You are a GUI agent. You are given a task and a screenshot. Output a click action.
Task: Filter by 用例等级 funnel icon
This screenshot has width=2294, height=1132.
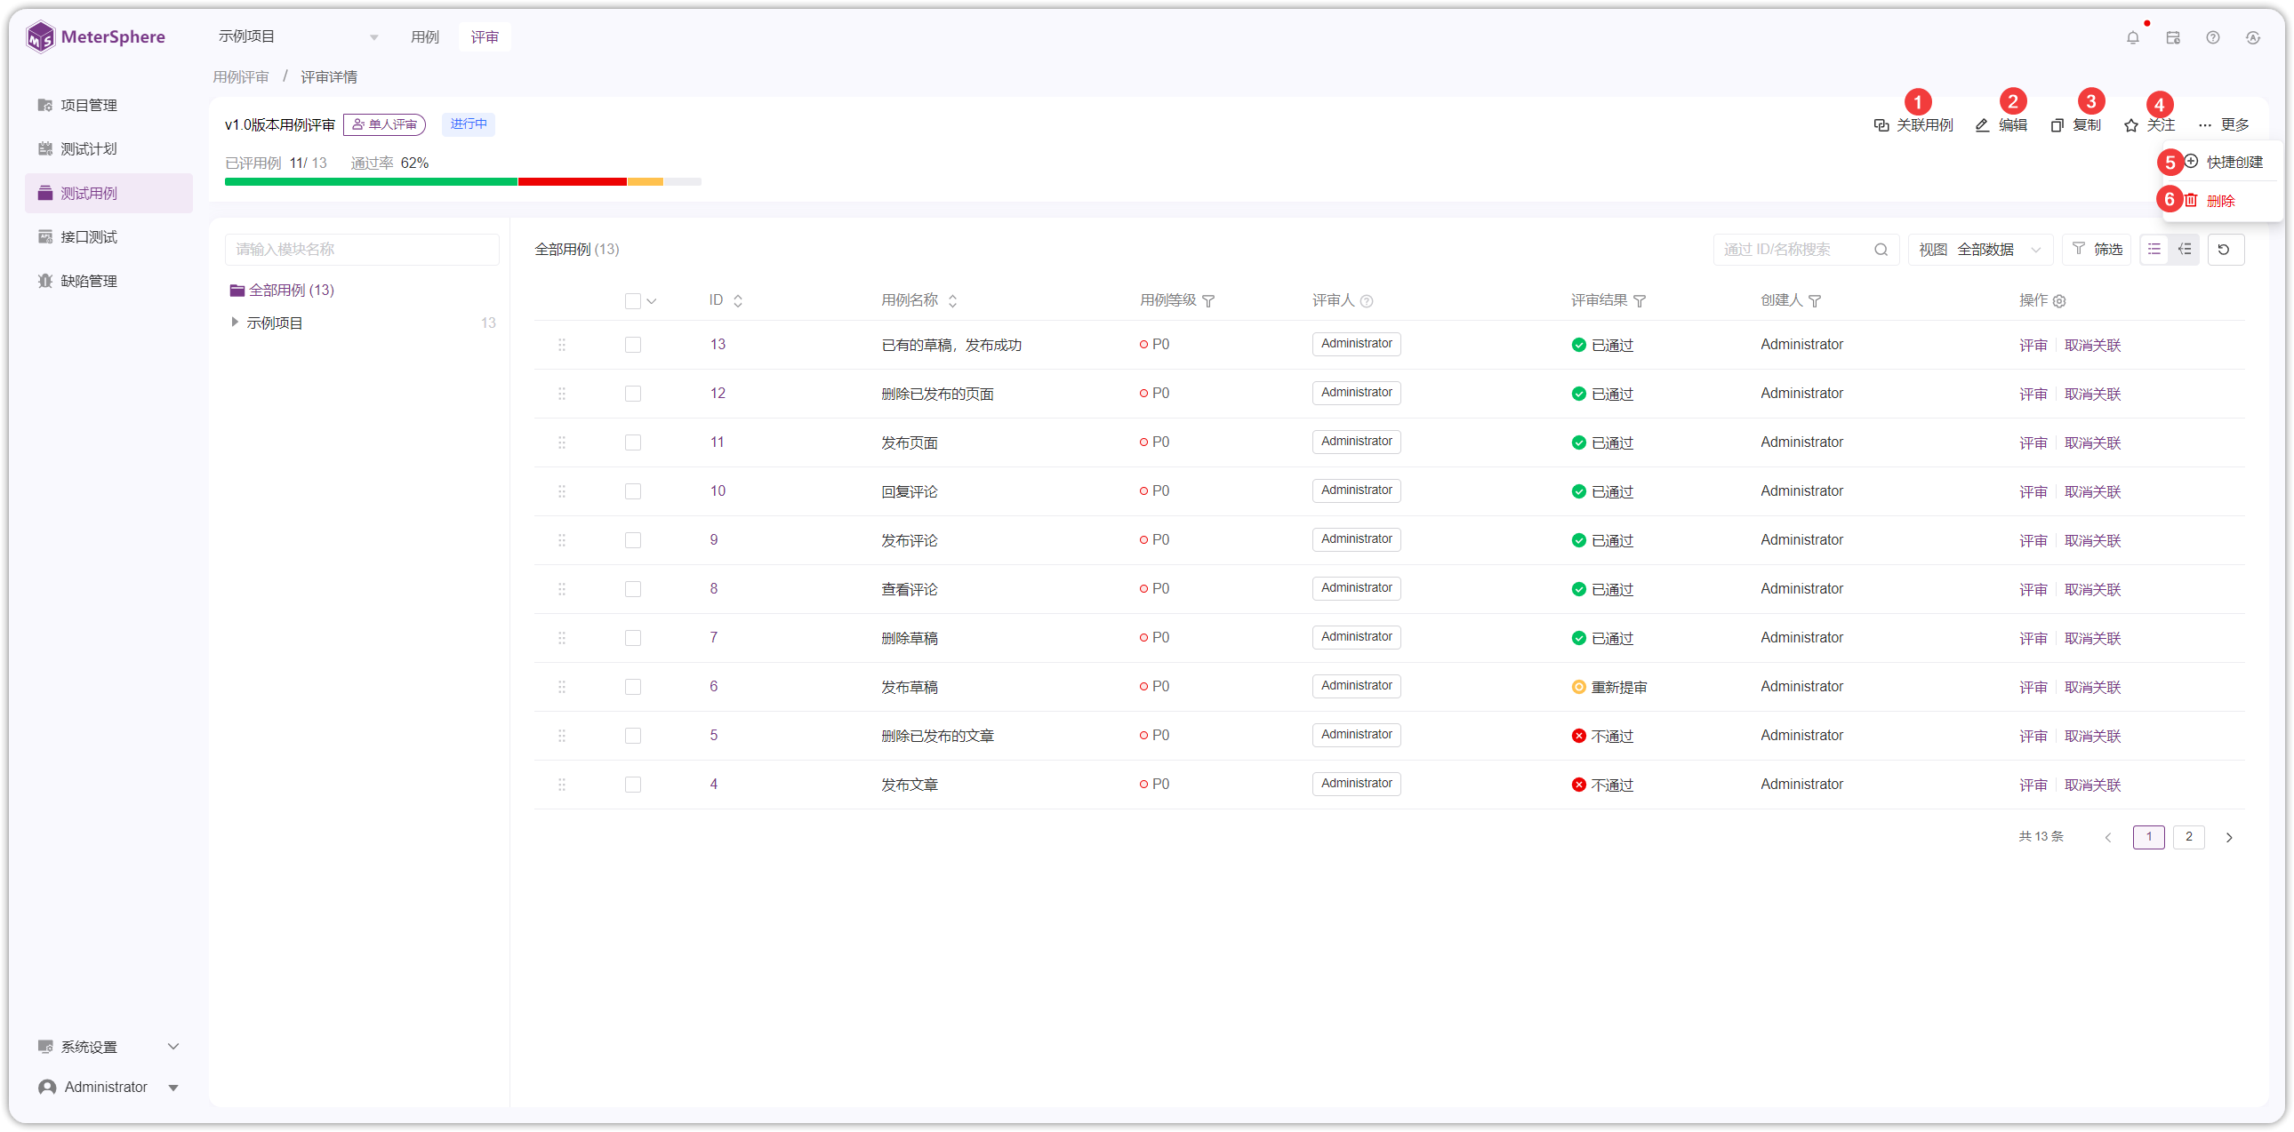[1208, 301]
